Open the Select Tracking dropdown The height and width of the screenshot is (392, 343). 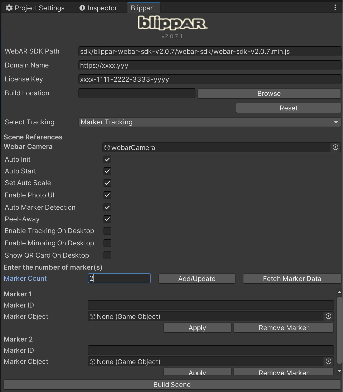209,122
